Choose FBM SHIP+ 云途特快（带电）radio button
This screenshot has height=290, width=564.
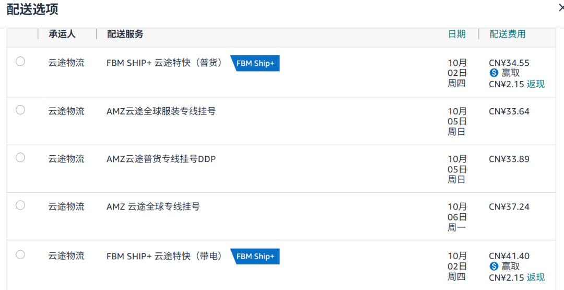tap(20, 254)
